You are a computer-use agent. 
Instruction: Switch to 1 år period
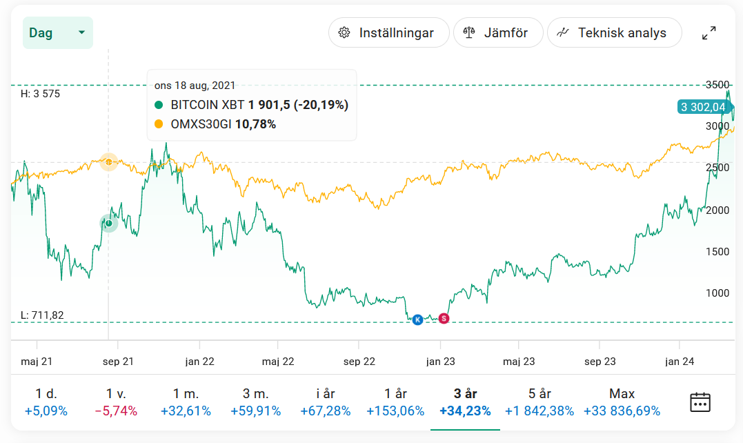tap(395, 402)
